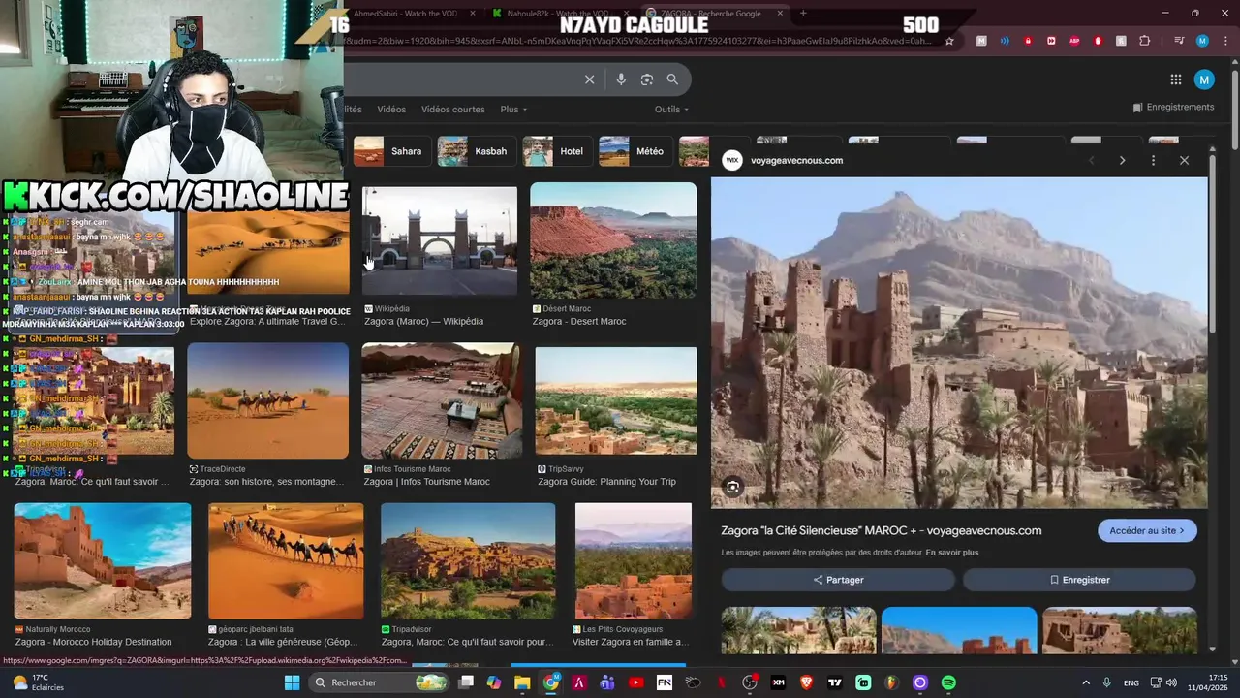This screenshot has width=1240, height=698.
Task: Search inside image with Lens icon on preview
Action: tap(733, 488)
